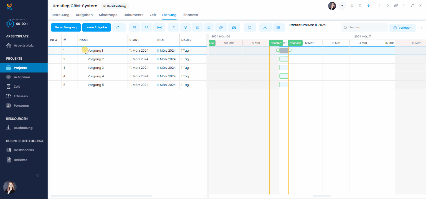Click the Planende marker label
Viewport: 426px width, 199px height.
295,43
